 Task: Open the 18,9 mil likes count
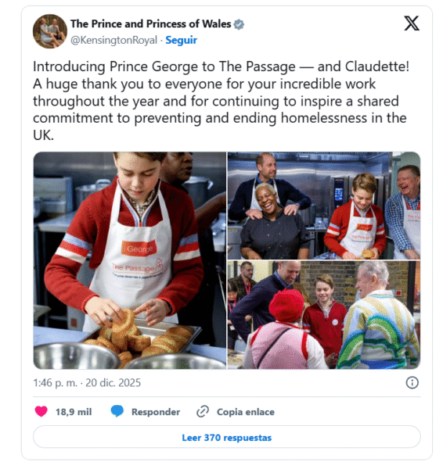pos(74,412)
